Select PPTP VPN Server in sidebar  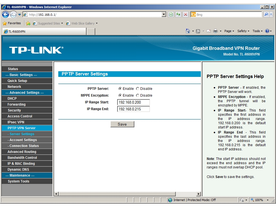27,128
